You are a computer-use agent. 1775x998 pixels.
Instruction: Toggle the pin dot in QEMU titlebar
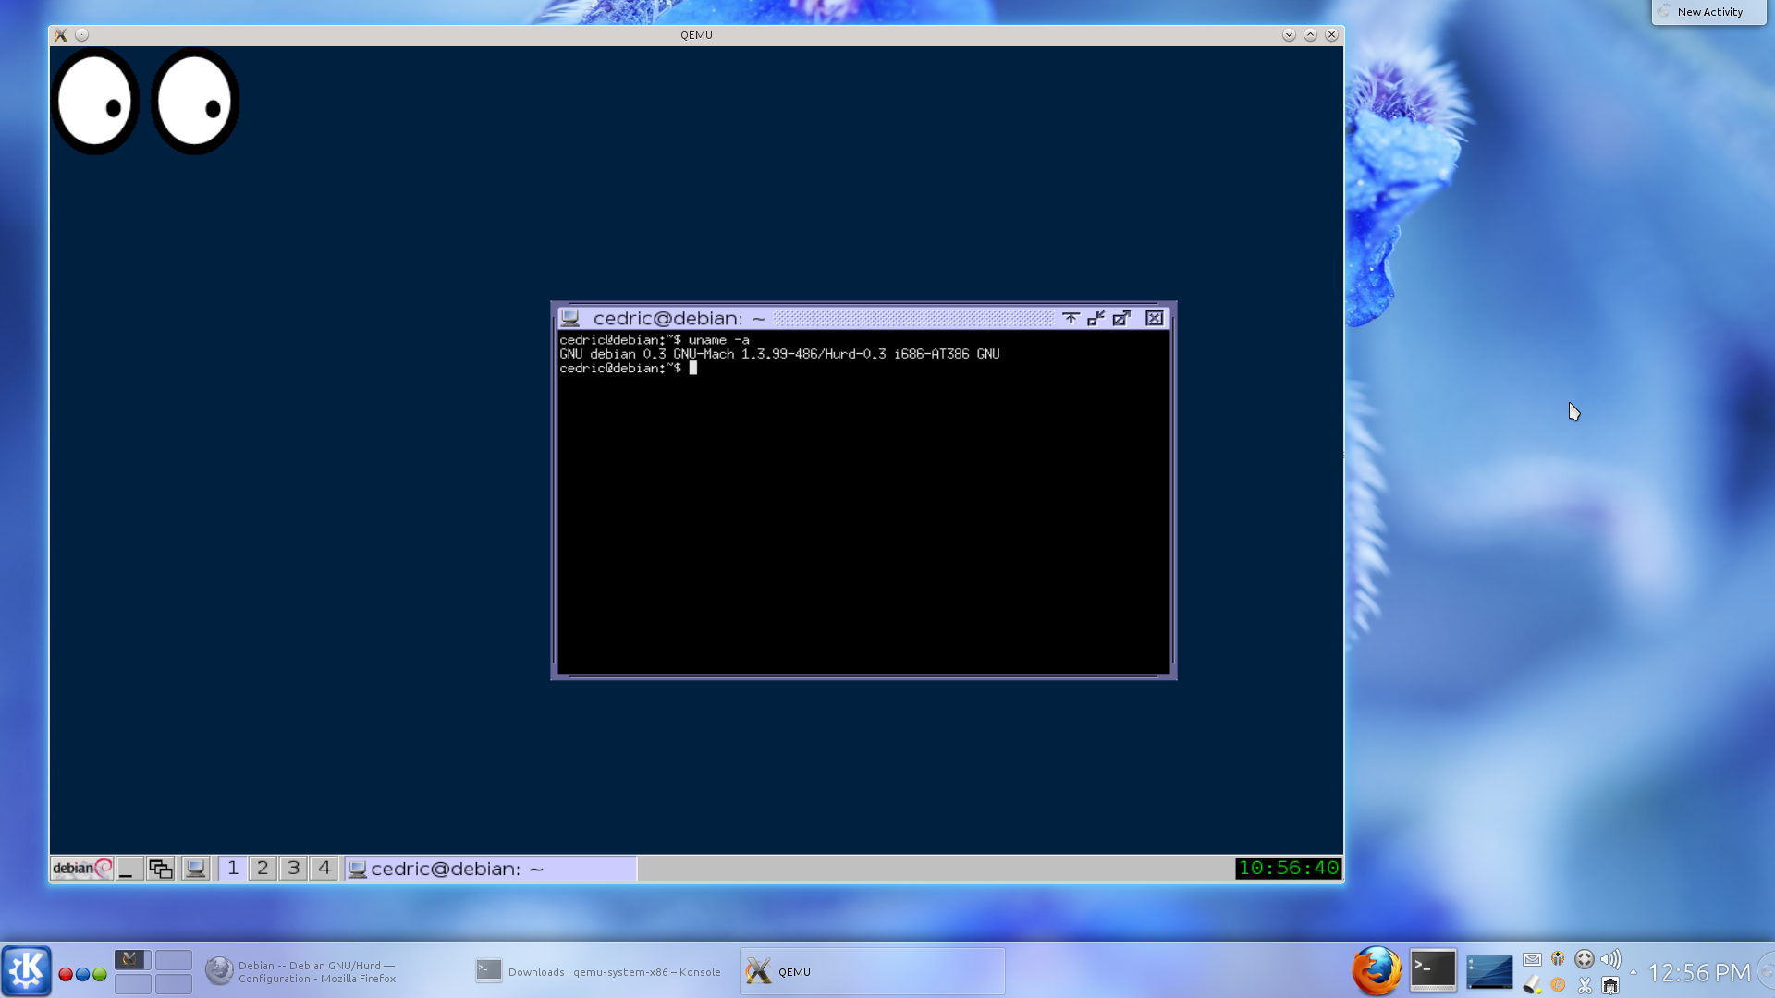pos(82,35)
